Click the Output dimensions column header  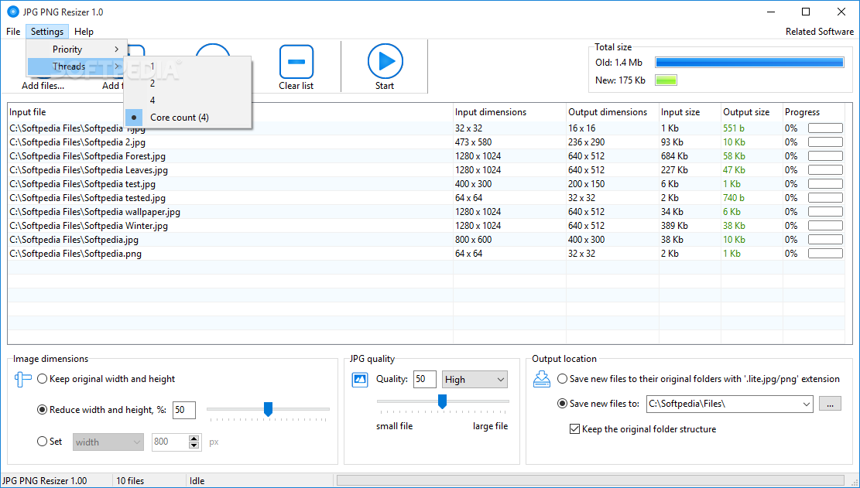(612, 111)
